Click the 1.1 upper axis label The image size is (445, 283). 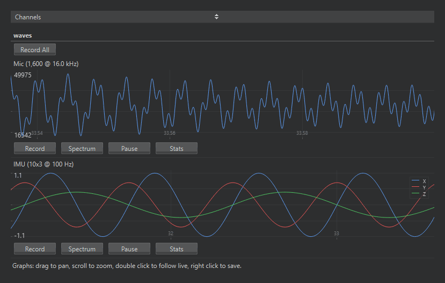(x=18, y=176)
